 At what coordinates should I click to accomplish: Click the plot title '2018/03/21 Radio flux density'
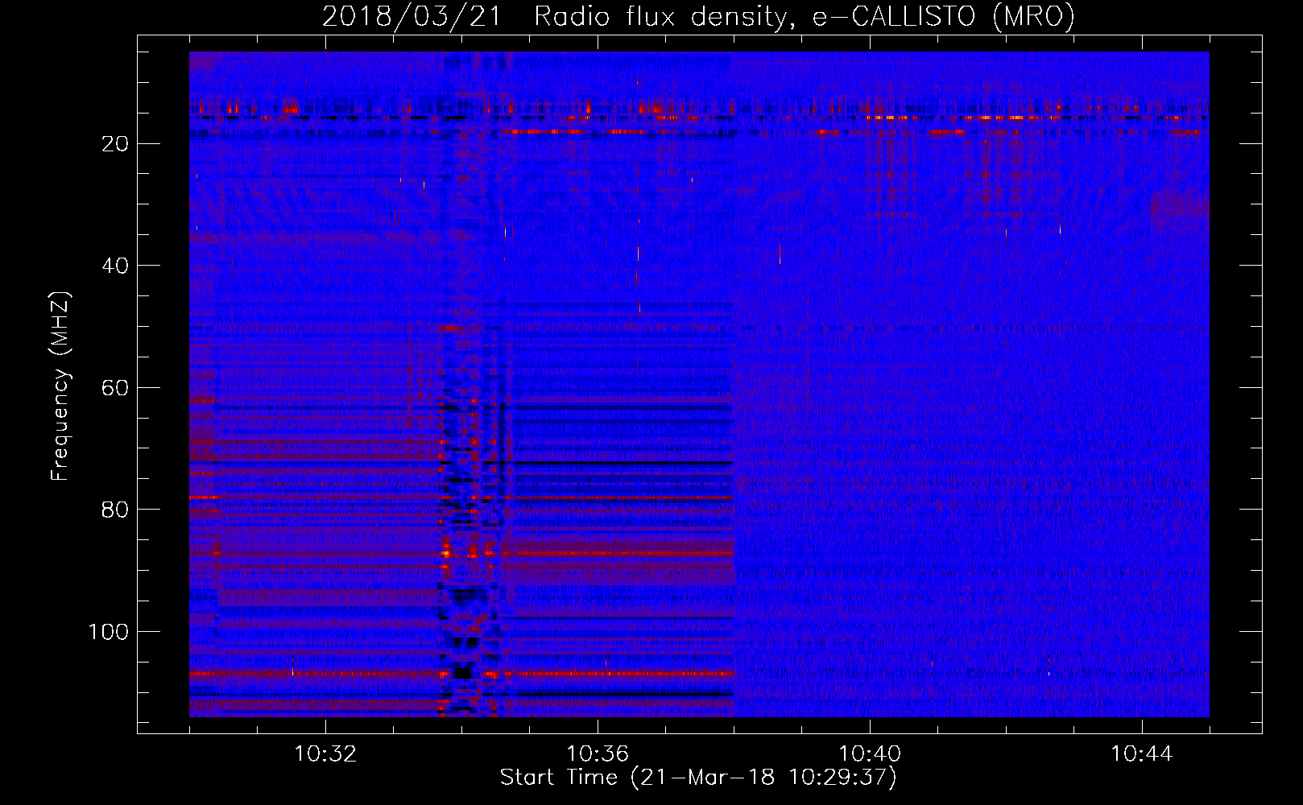698,16
